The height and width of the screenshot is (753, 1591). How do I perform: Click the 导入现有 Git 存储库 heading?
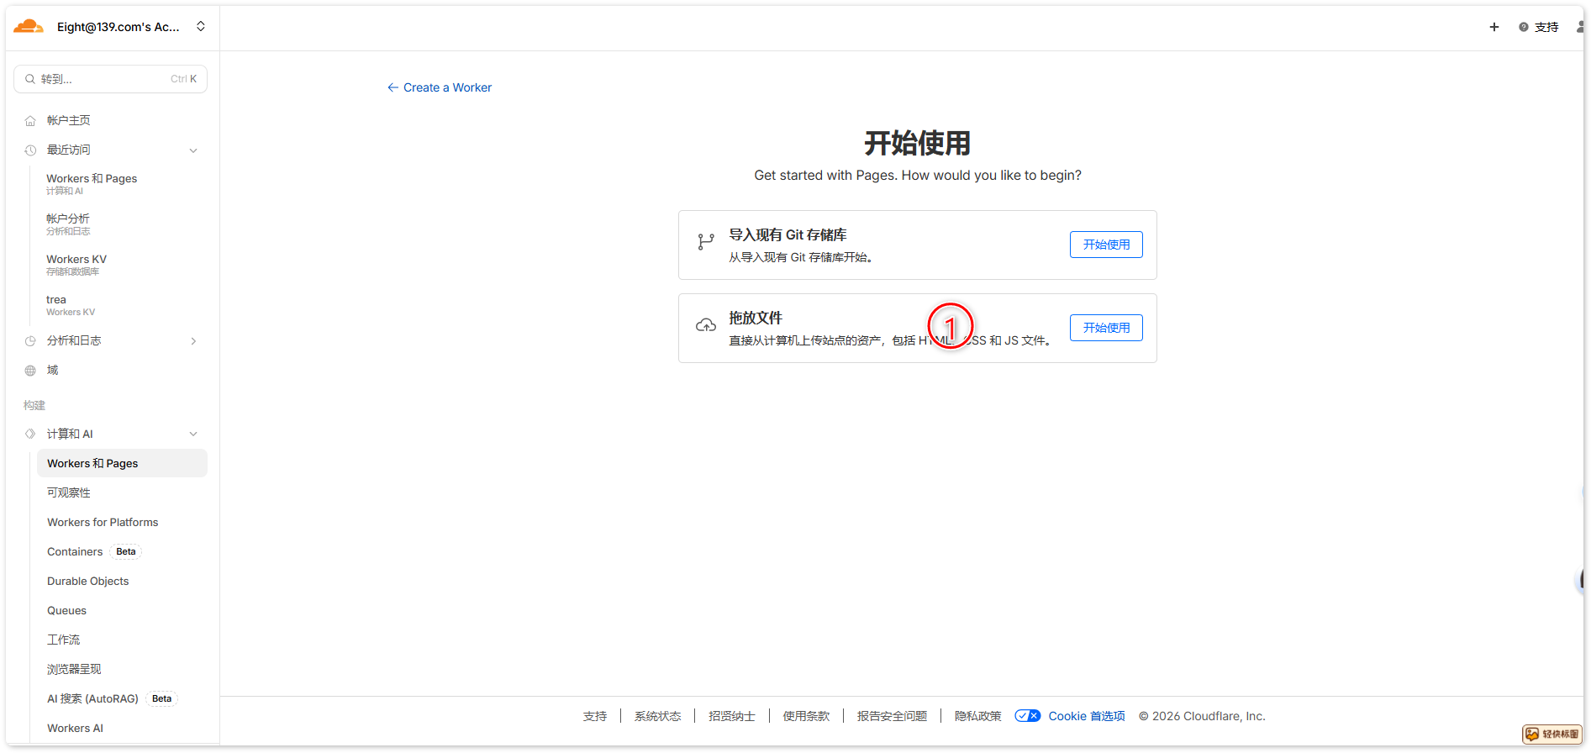[x=788, y=234]
